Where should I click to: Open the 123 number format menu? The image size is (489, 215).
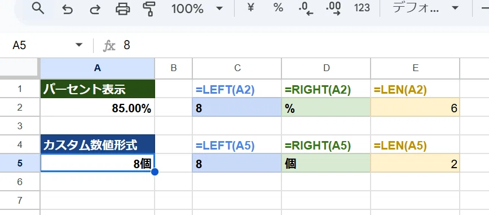(362, 8)
